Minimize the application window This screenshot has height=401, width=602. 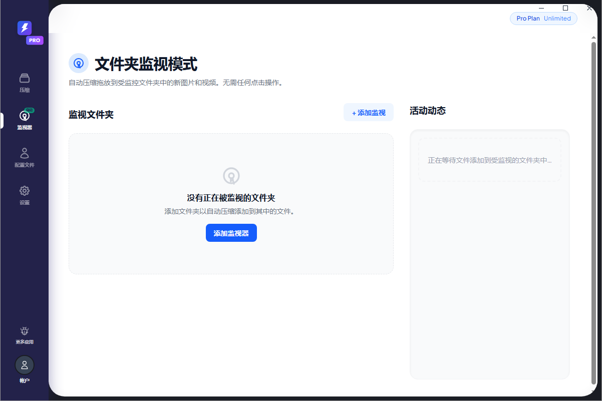541,8
